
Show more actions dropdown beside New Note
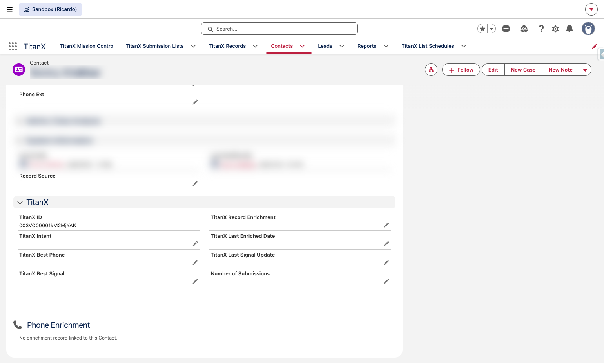[585, 70]
